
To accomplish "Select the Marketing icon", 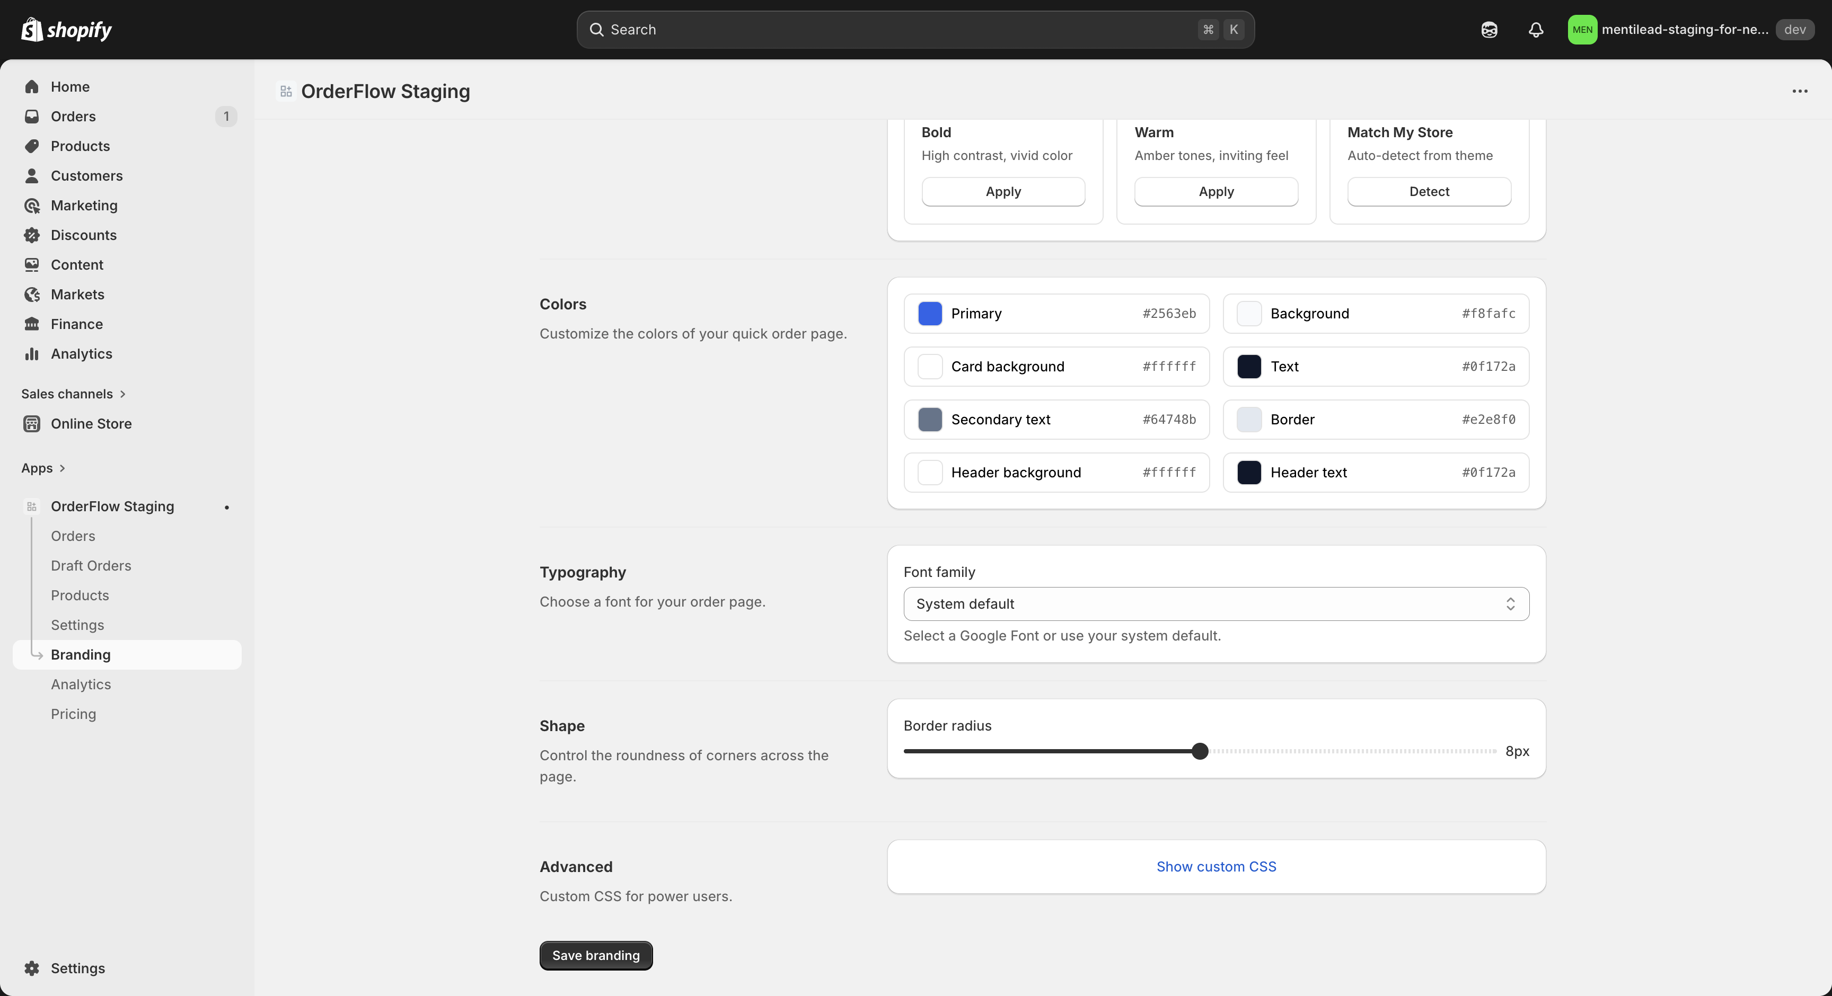I will click(x=33, y=206).
